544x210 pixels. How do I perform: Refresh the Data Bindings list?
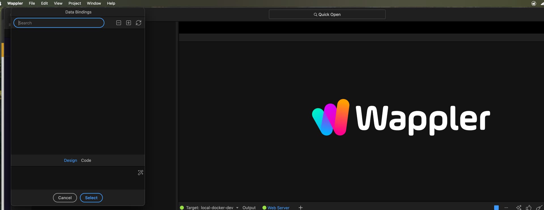(139, 23)
